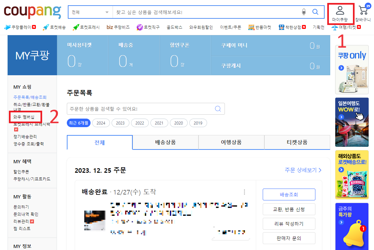The height and width of the screenshot is (250, 374).
Task: Open 여행/티켓 airplane link
Action: [x=346, y=27]
